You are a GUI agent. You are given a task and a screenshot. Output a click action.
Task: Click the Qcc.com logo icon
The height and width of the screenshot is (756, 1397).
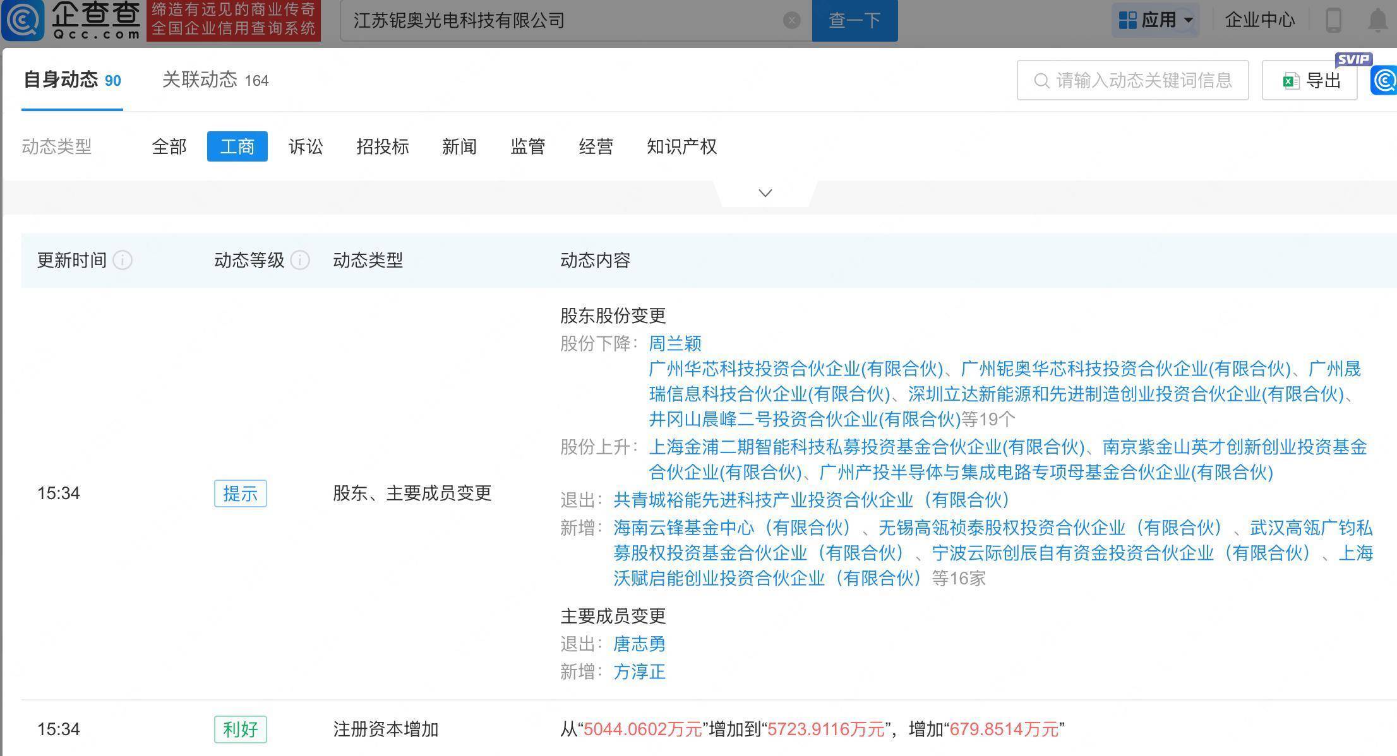click(23, 20)
